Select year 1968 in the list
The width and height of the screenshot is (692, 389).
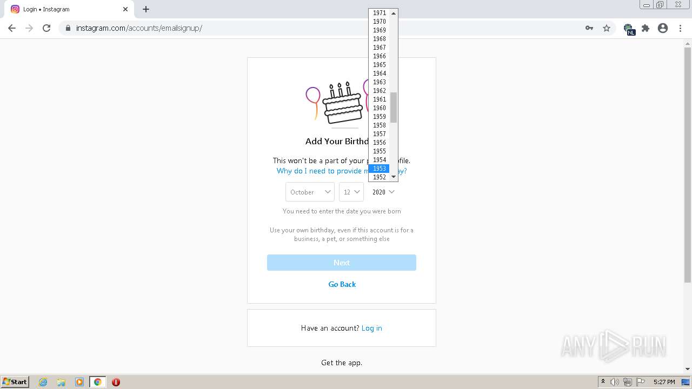(x=379, y=39)
